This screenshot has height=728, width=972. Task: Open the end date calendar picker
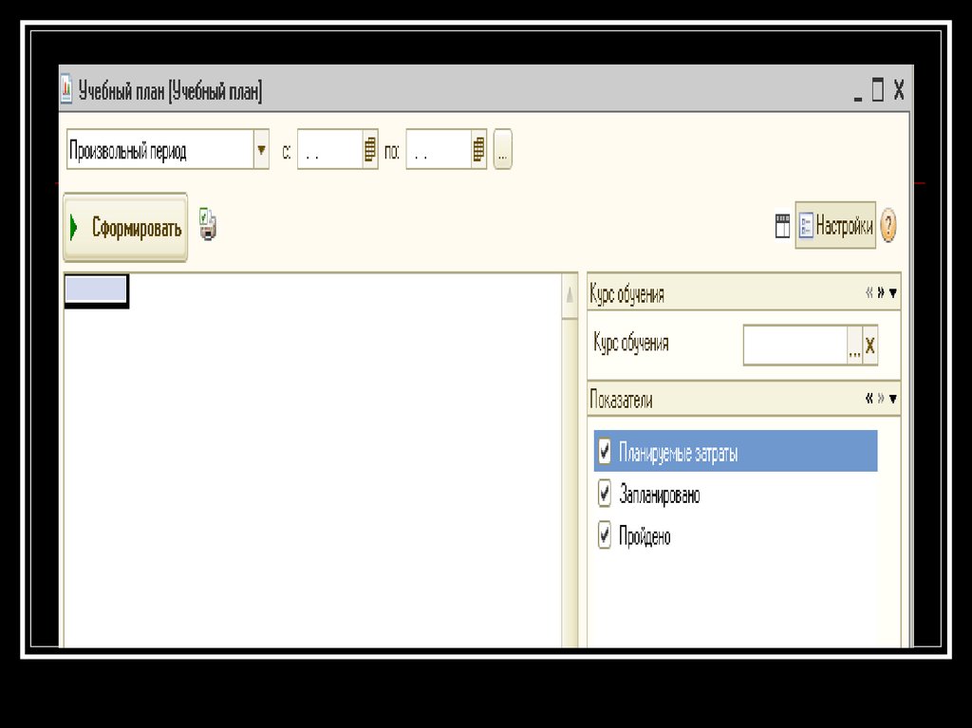478,150
